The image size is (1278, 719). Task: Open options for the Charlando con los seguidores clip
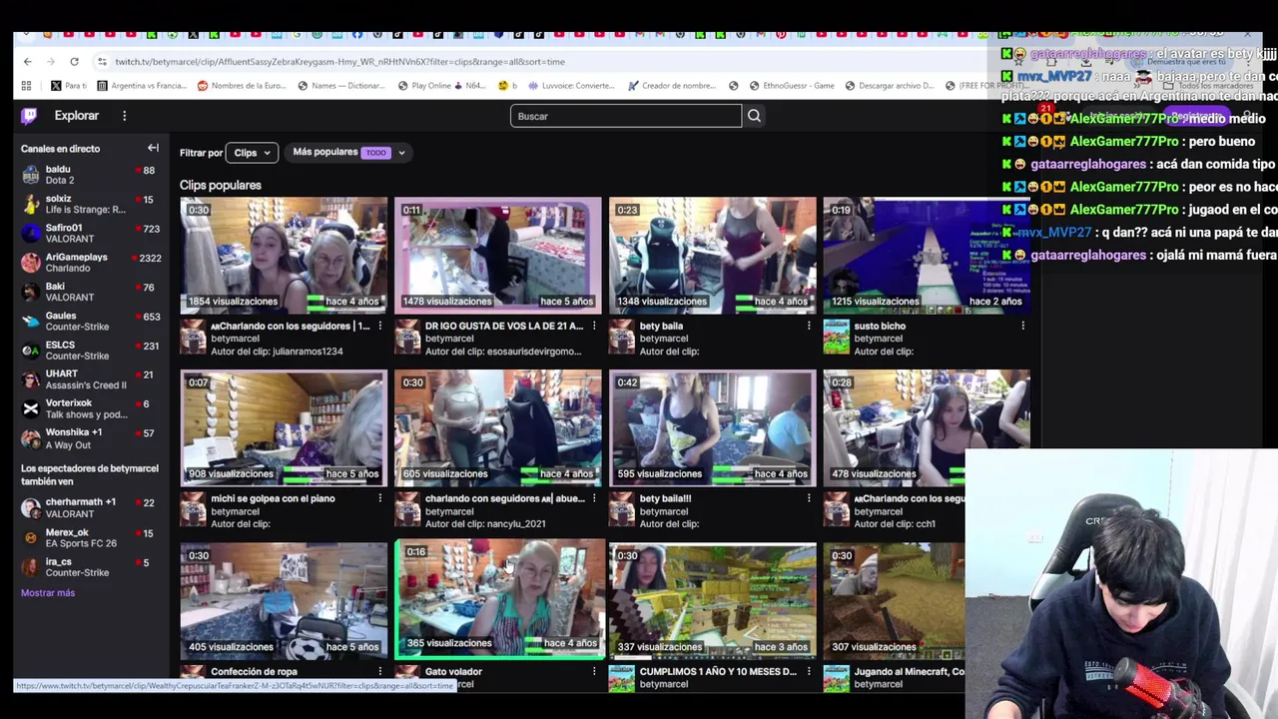coord(379,326)
